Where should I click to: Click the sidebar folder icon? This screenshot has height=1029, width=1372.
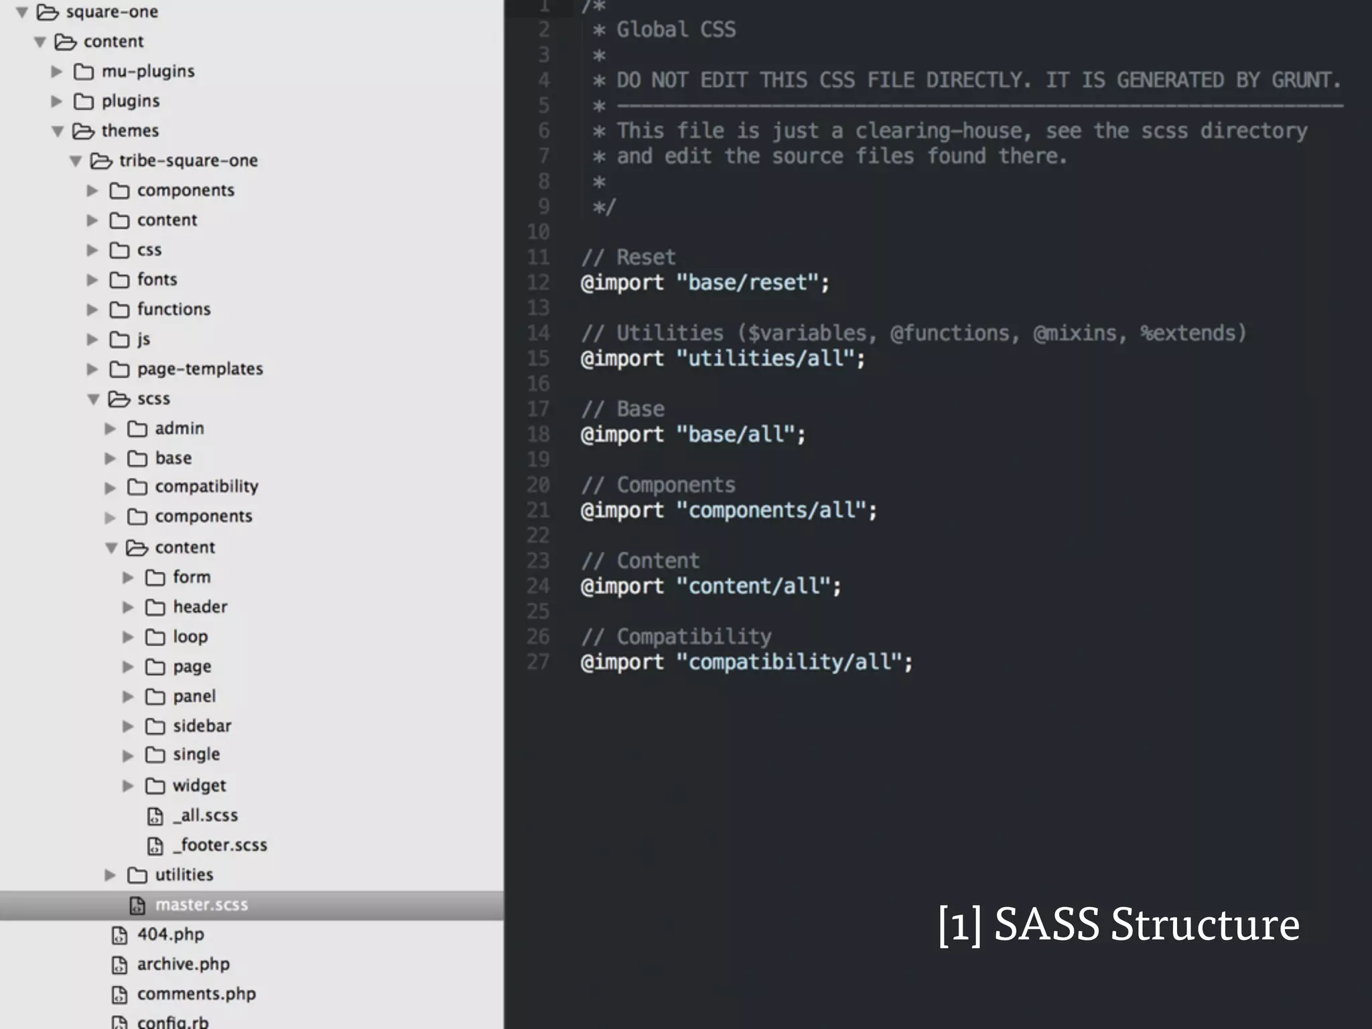pos(155,726)
